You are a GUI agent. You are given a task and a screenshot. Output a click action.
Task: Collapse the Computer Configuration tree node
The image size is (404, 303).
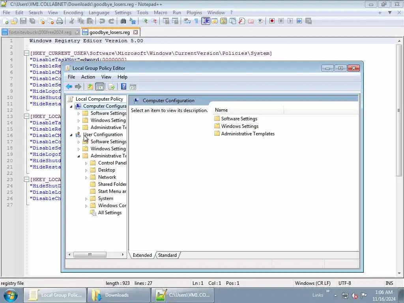71,107
